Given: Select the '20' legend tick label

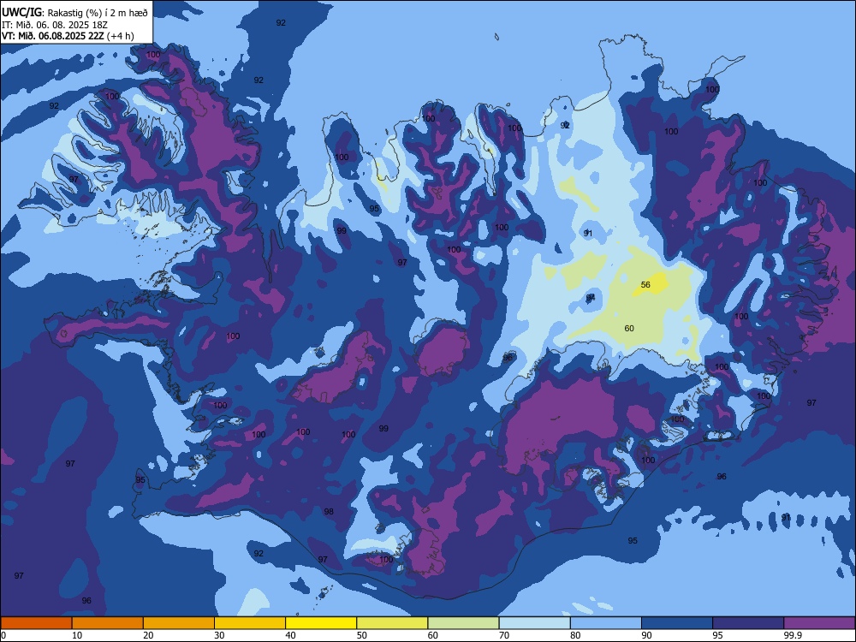Looking at the screenshot, I should pyautogui.click(x=148, y=635).
